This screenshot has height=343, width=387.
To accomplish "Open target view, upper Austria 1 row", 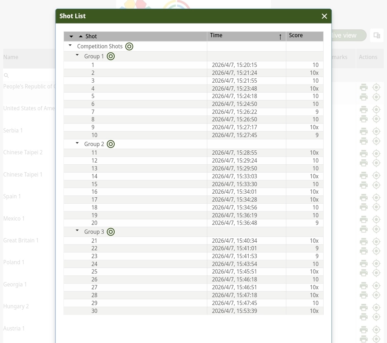I will 376,329.
